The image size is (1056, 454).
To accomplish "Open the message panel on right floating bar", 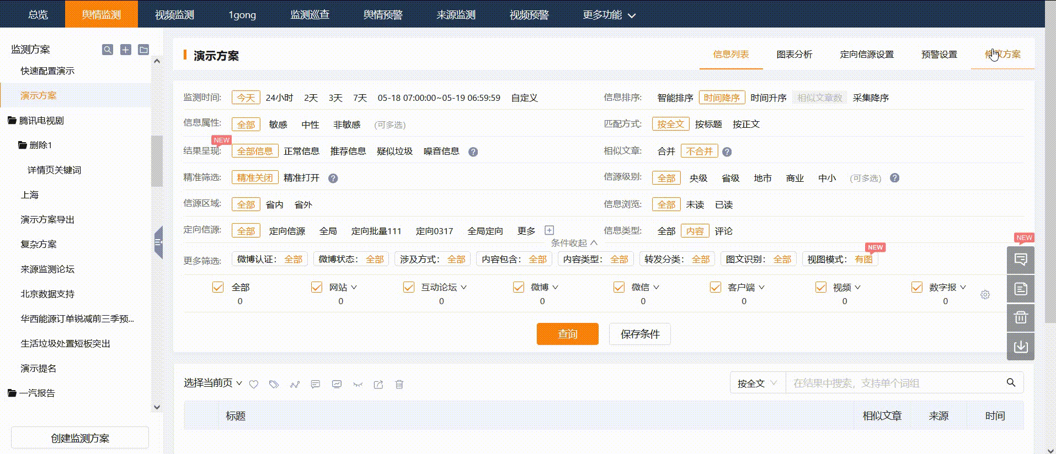I will (x=1021, y=260).
